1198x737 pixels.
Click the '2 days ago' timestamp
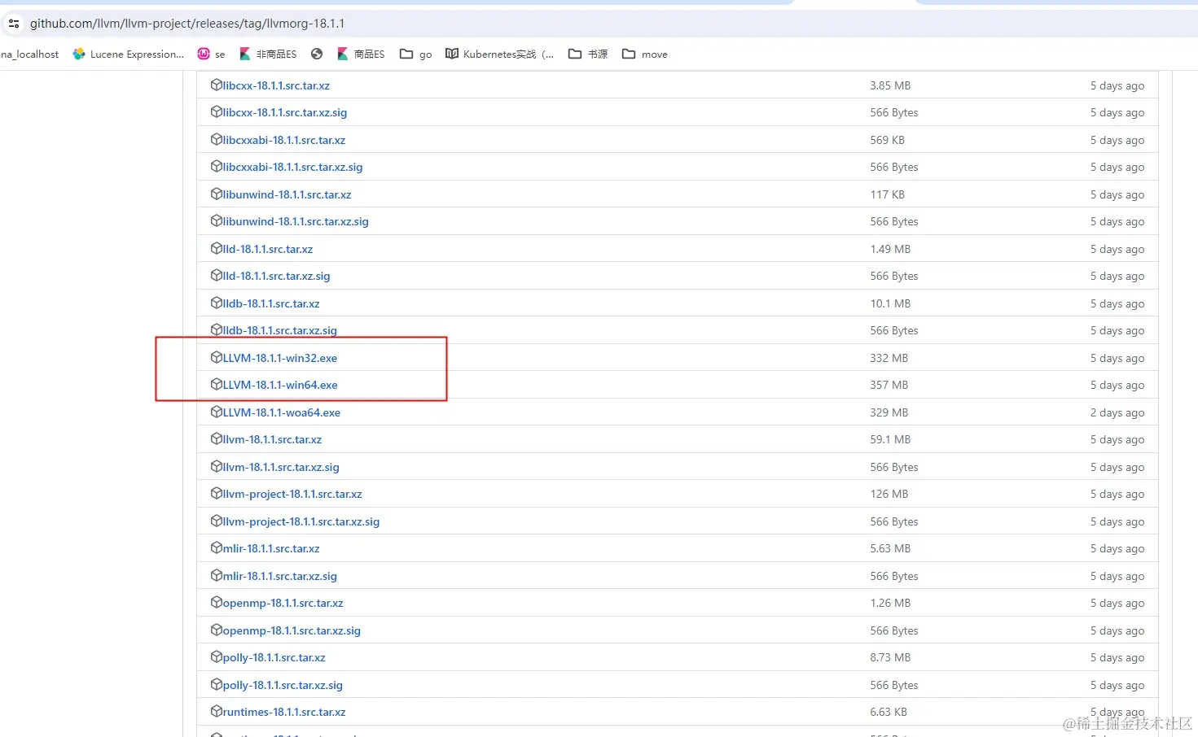pyautogui.click(x=1117, y=412)
